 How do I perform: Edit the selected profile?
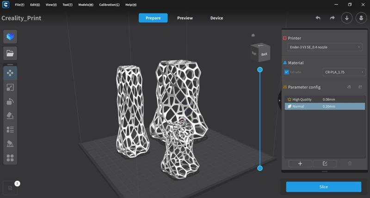click(x=325, y=164)
